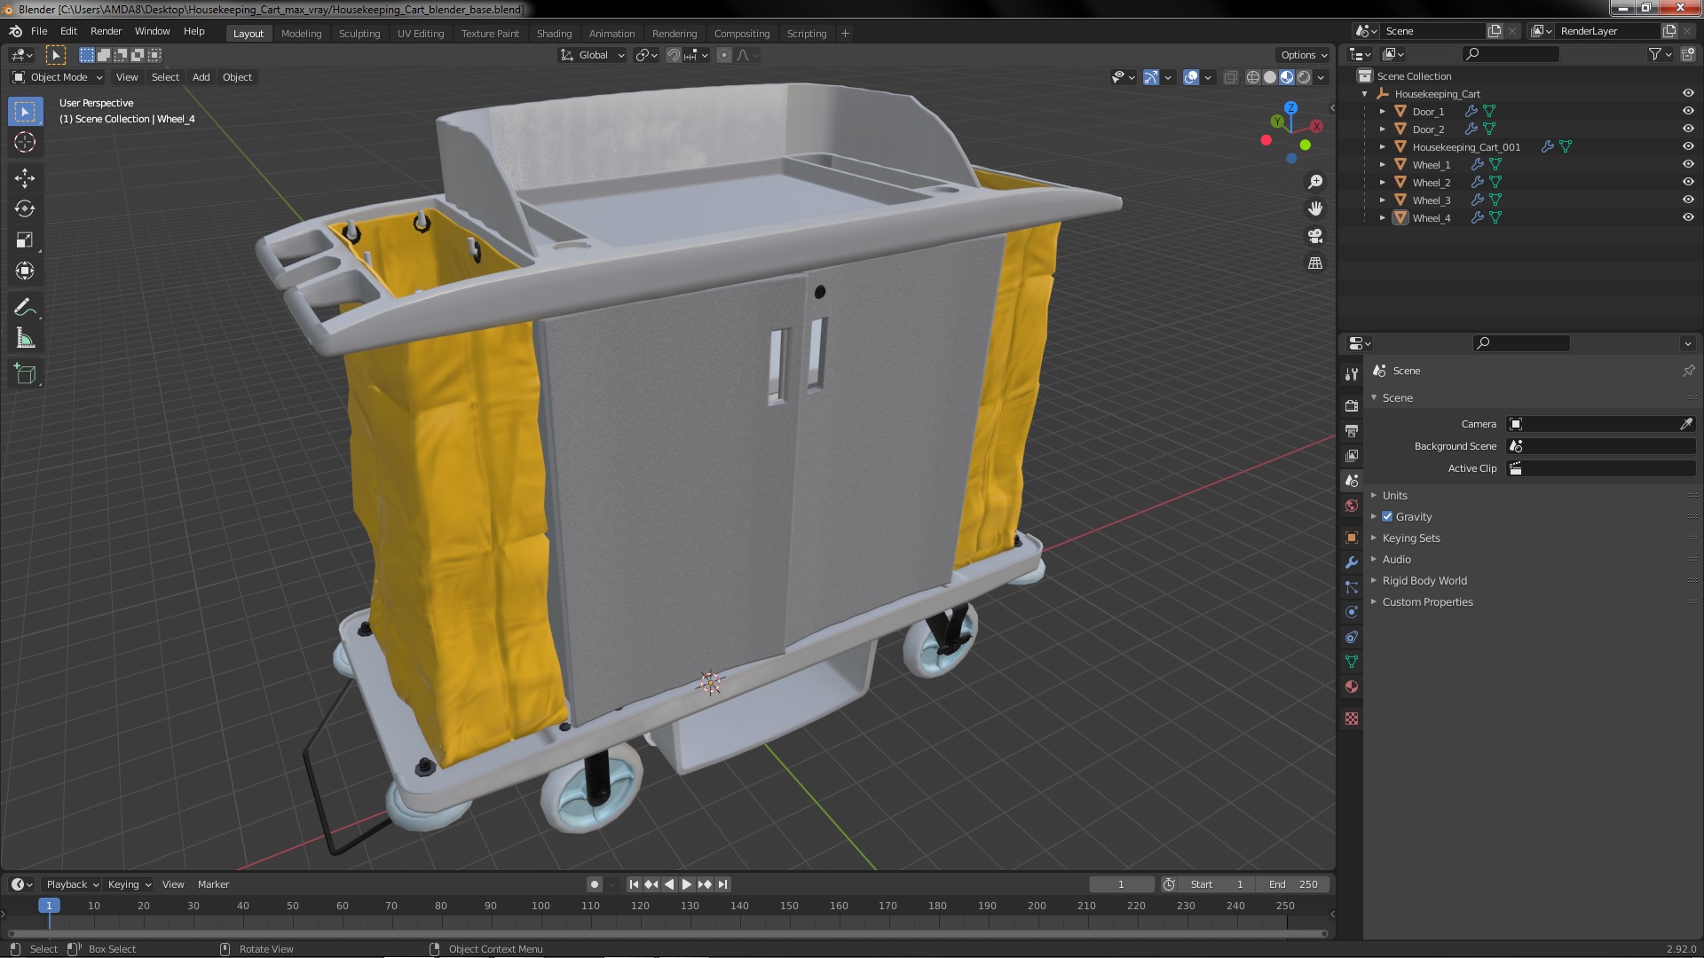Image resolution: width=1704 pixels, height=958 pixels.
Task: Select the Scale tool icon
Action: tap(25, 239)
